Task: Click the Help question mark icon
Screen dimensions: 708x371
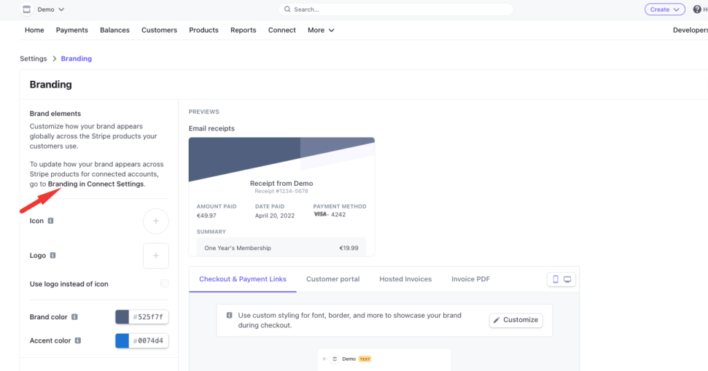Action: [x=697, y=9]
